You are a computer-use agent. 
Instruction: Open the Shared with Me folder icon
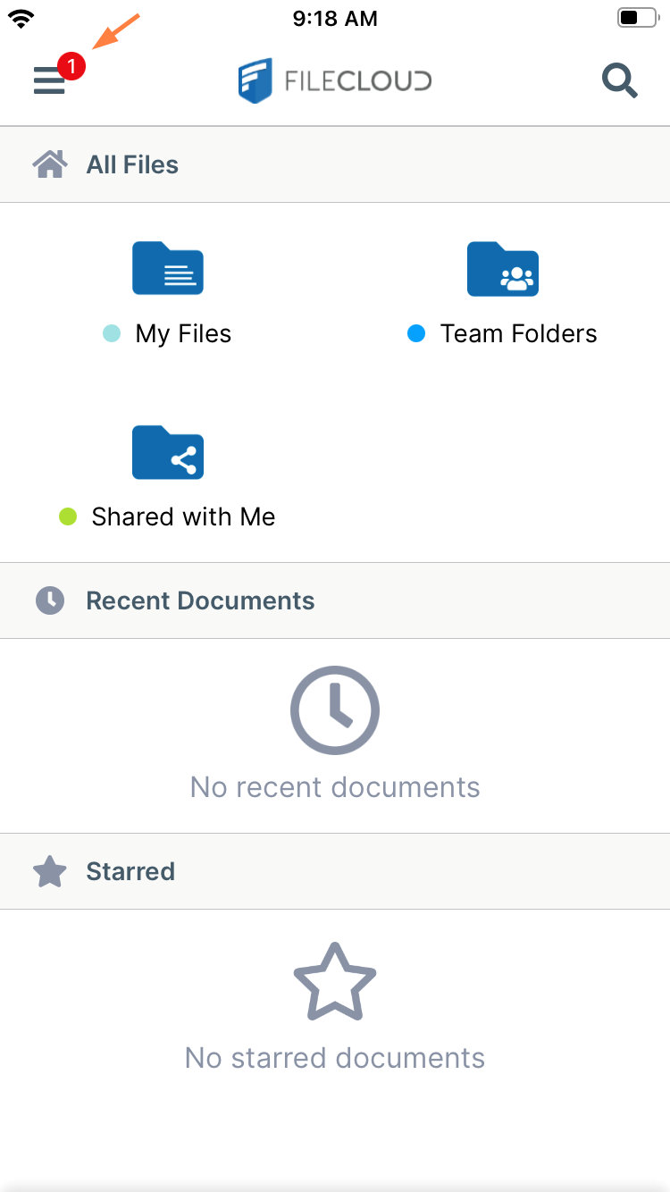coord(168,452)
